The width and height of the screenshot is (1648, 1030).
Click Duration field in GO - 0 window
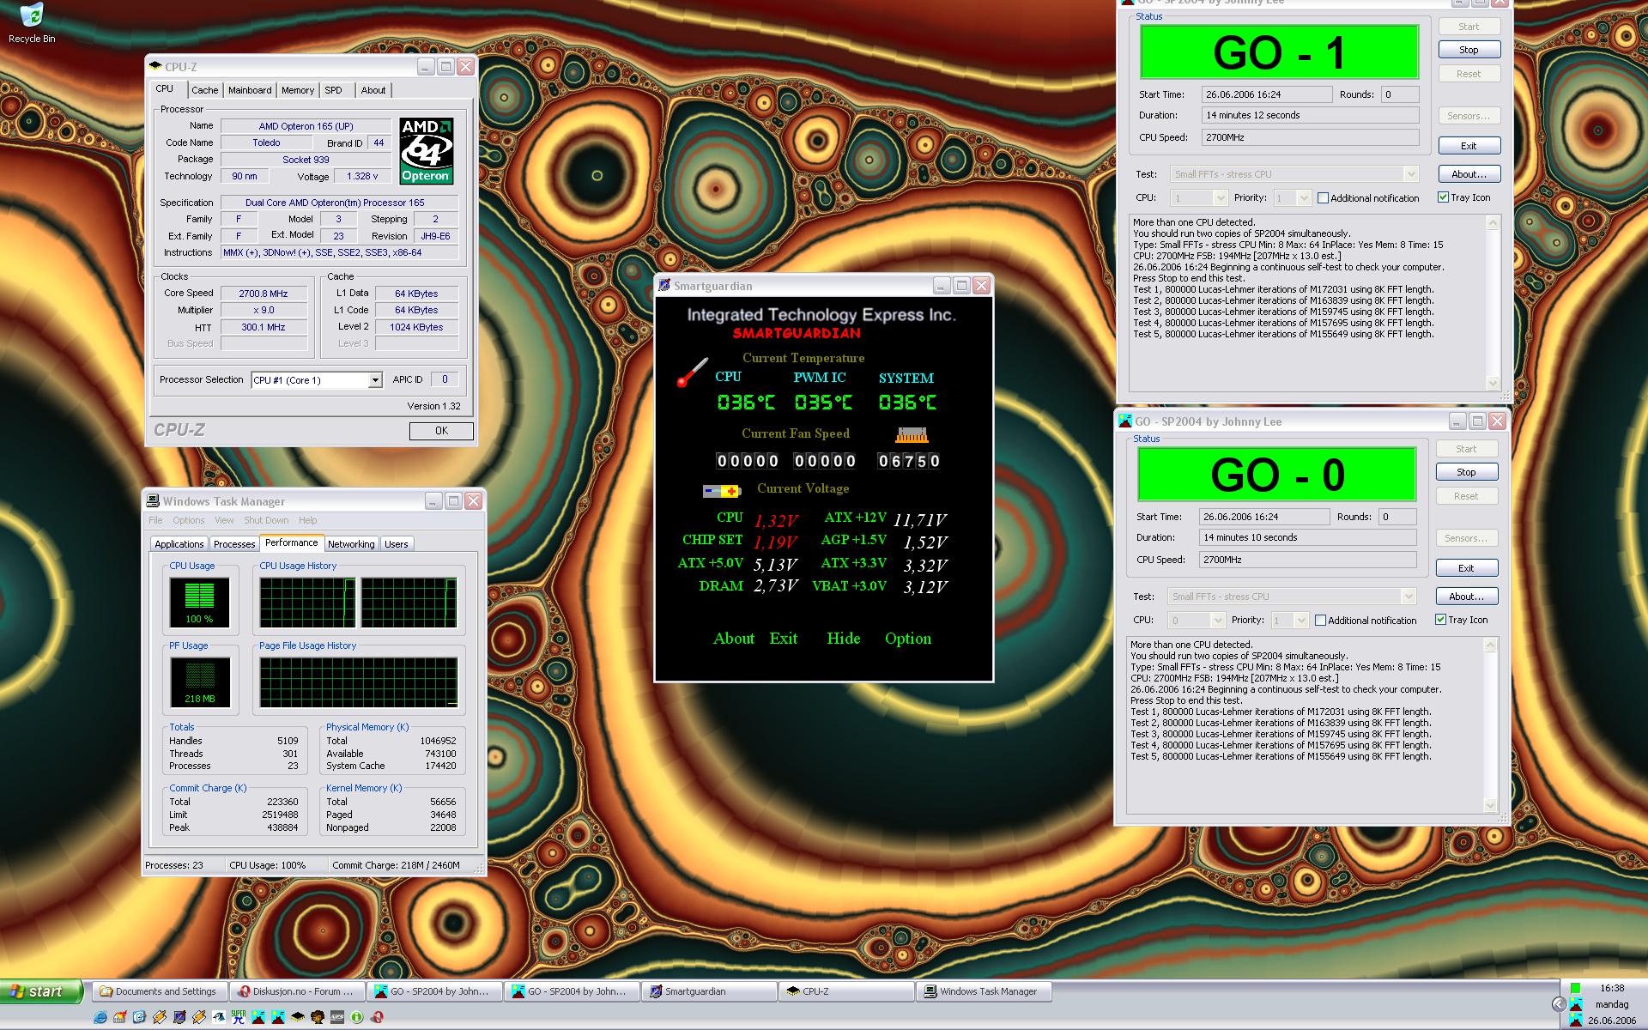pyautogui.click(x=1307, y=537)
